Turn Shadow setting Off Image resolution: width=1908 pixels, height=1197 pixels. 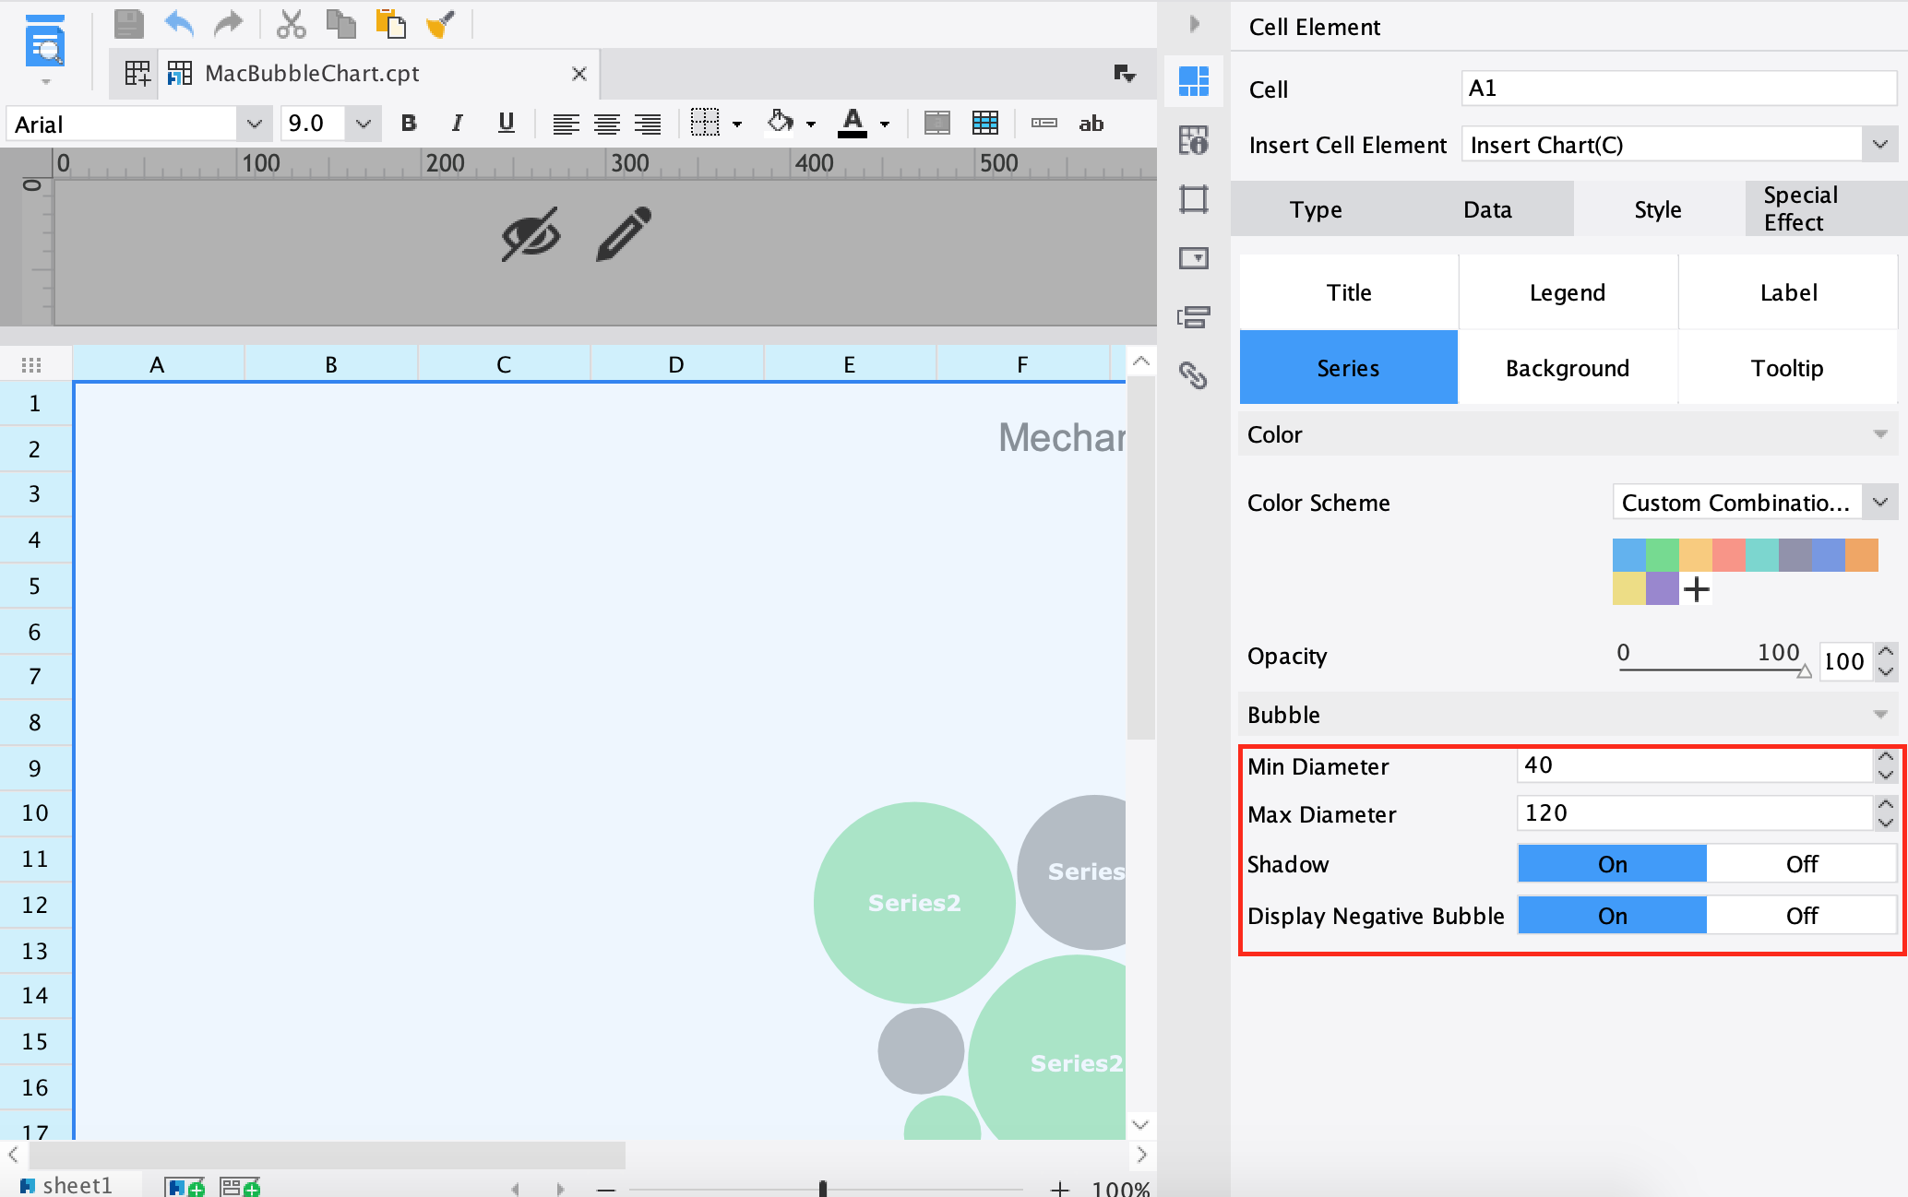pos(1800,864)
